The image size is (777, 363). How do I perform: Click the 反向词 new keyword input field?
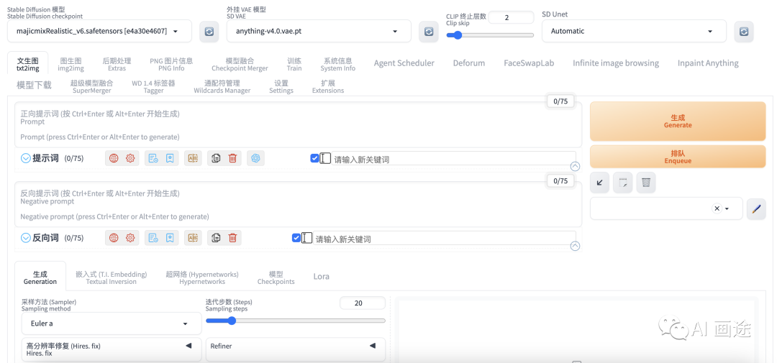pyautogui.click(x=445, y=239)
